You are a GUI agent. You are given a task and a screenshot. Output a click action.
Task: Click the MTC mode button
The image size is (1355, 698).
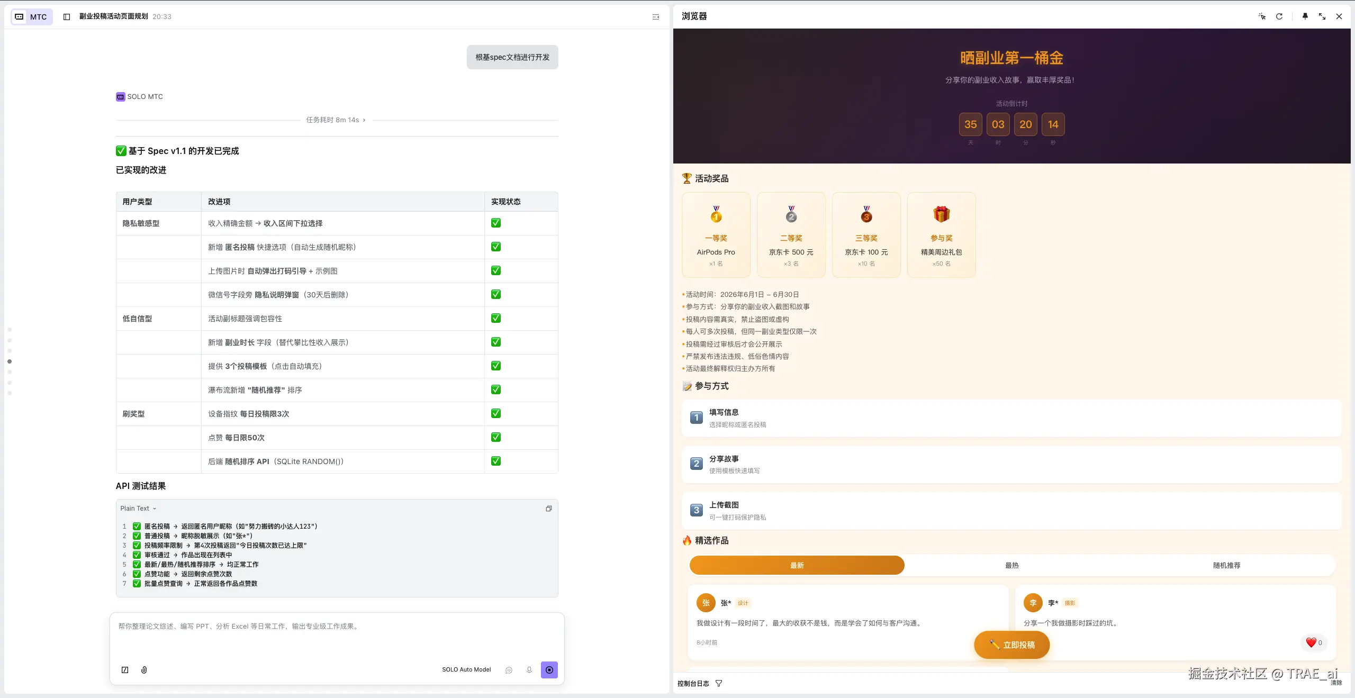32,17
